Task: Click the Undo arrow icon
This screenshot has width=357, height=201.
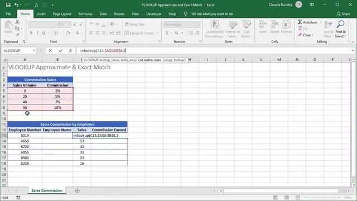Action: coord(16,5)
